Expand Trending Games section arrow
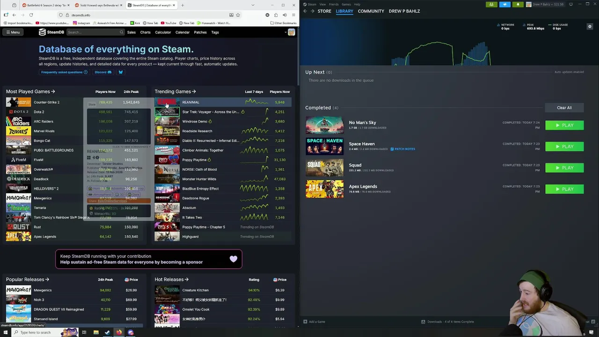The width and height of the screenshot is (599, 337). point(194,92)
